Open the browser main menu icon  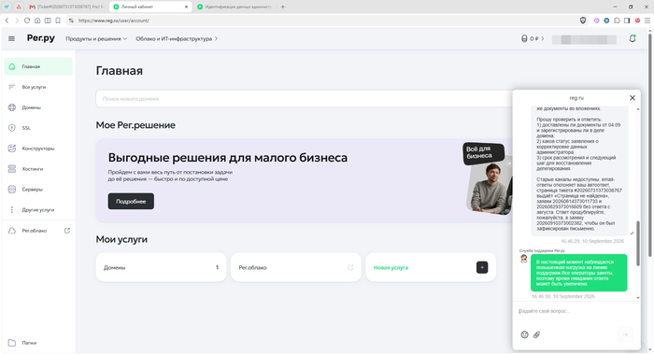point(647,21)
